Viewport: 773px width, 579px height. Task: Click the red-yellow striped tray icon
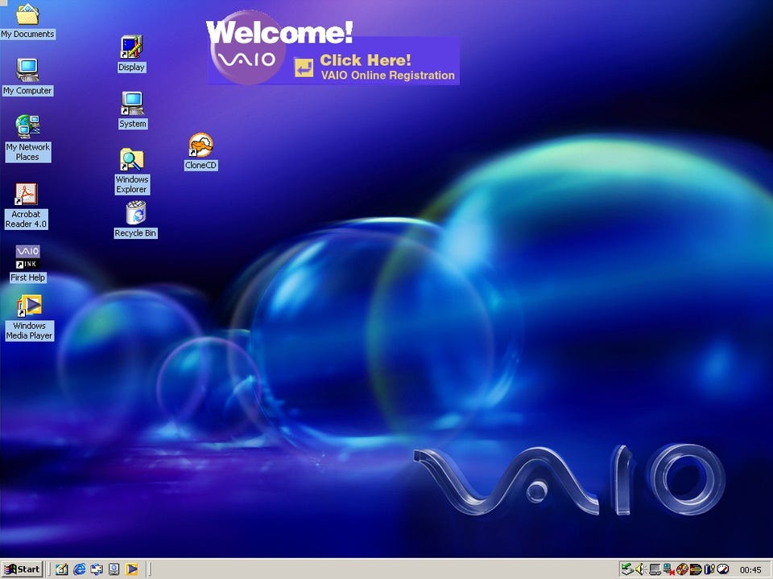(x=696, y=569)
